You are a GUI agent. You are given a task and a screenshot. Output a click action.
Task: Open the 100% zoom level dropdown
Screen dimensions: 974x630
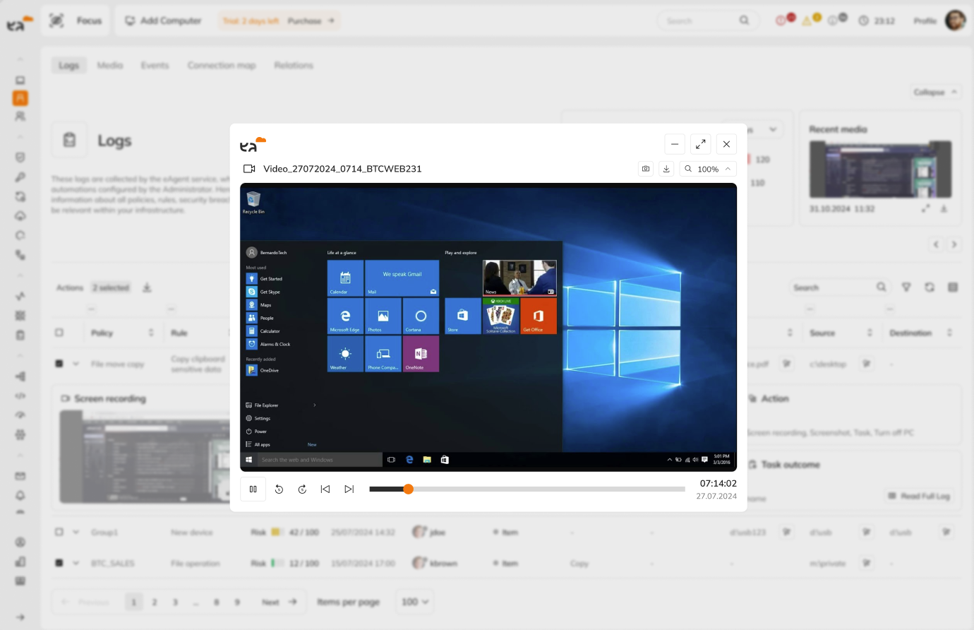[708, 169]
